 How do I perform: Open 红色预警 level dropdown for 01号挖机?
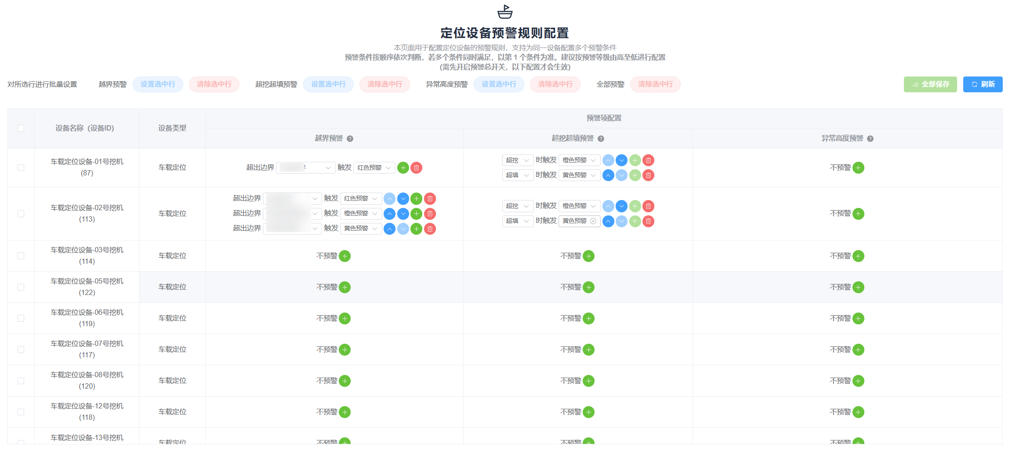(374, 168)
